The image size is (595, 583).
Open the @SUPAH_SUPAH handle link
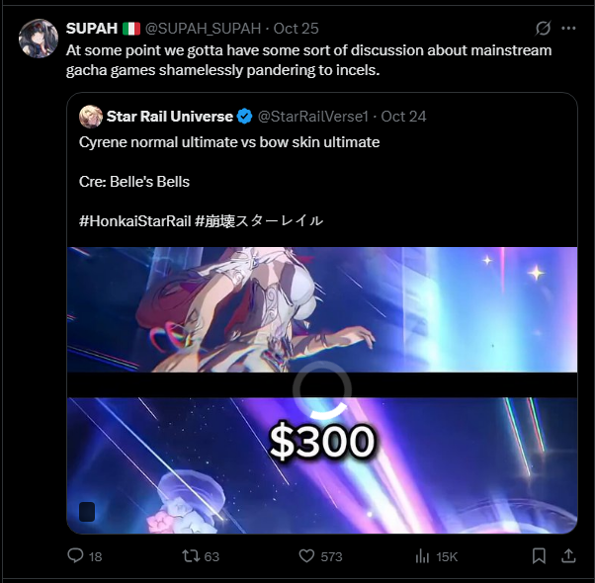(x=203, y=29)
